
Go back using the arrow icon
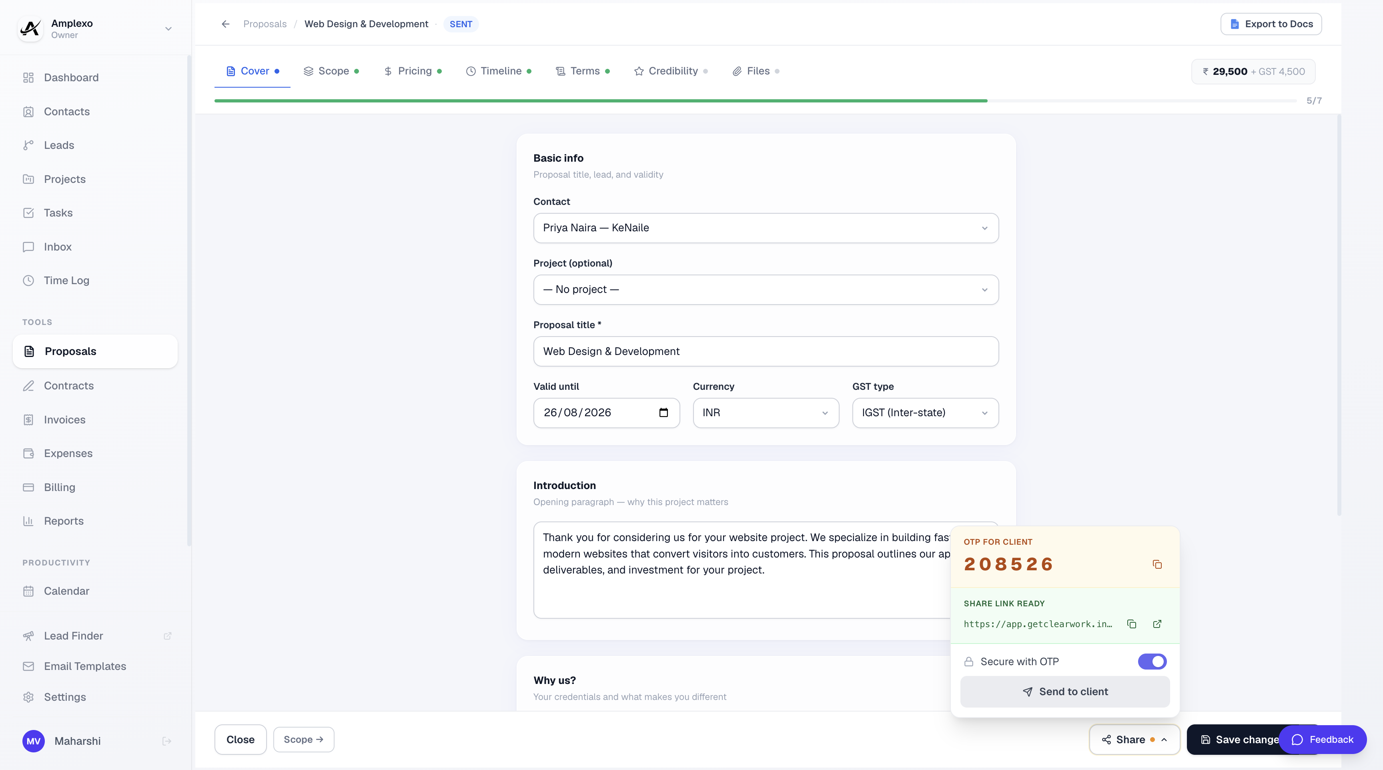[225, 24]
